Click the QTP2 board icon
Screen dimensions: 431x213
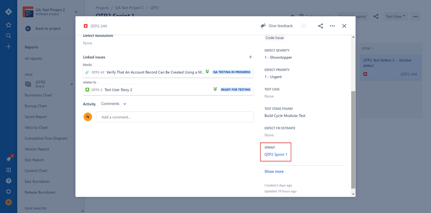pyautogui.click(x=28, y=84)
